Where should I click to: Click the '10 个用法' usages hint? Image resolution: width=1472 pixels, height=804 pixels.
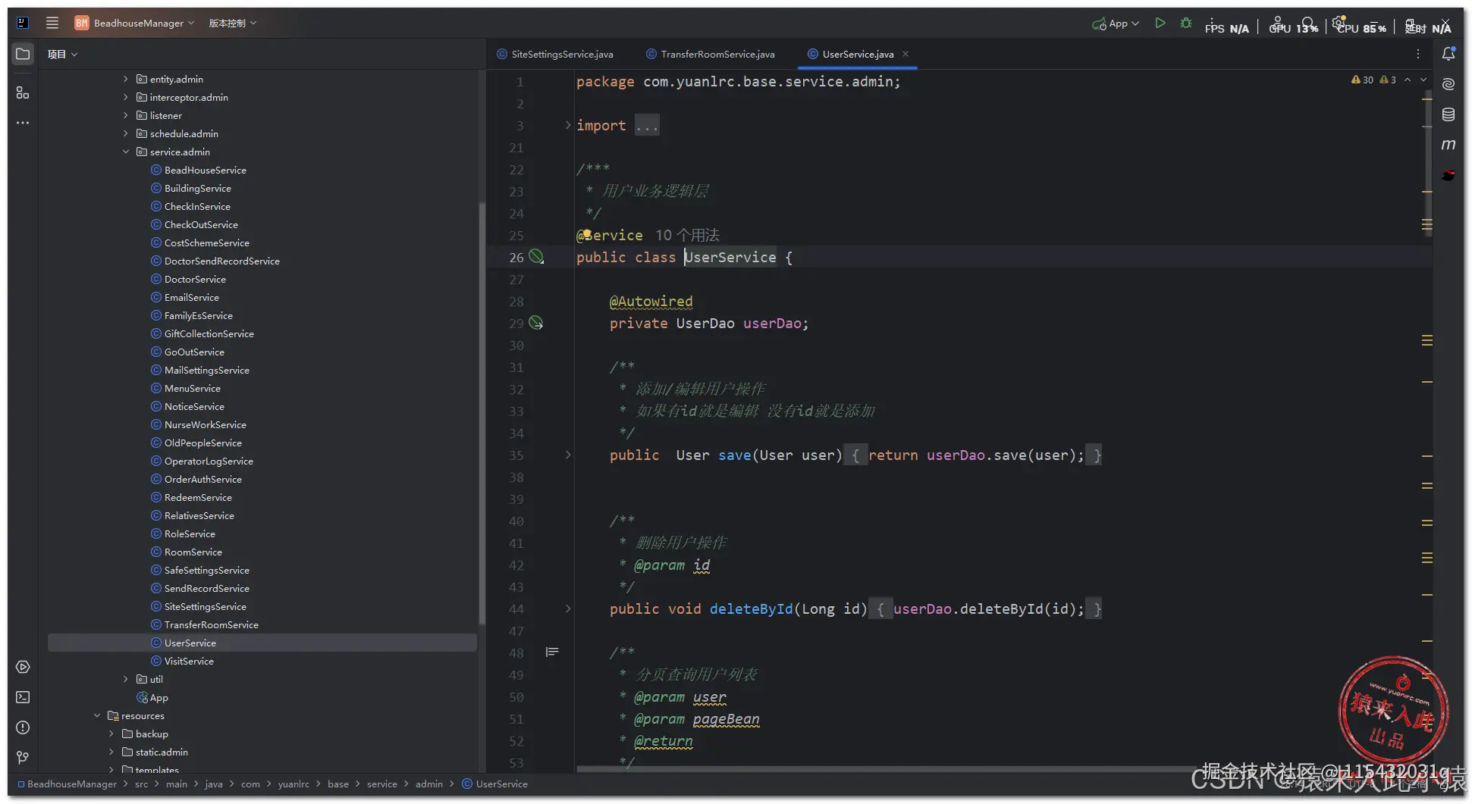click(687, 235)
